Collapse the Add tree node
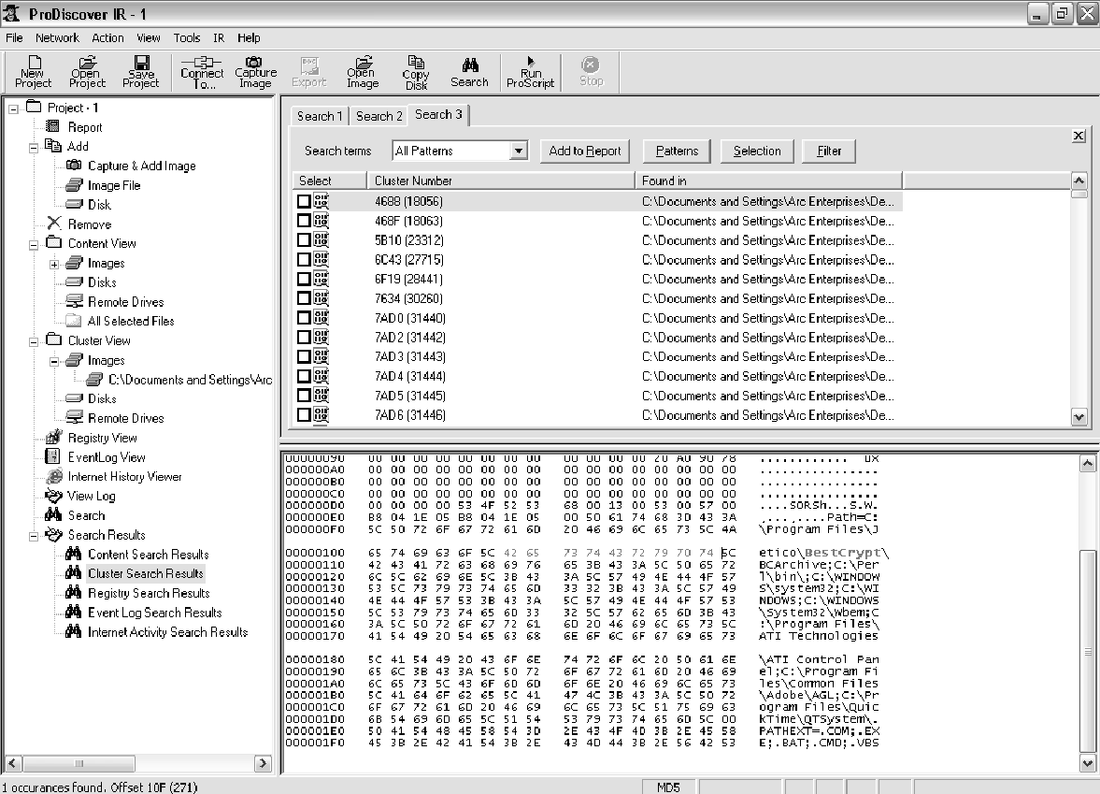1100x794 pixels. [x=34, y=147]
